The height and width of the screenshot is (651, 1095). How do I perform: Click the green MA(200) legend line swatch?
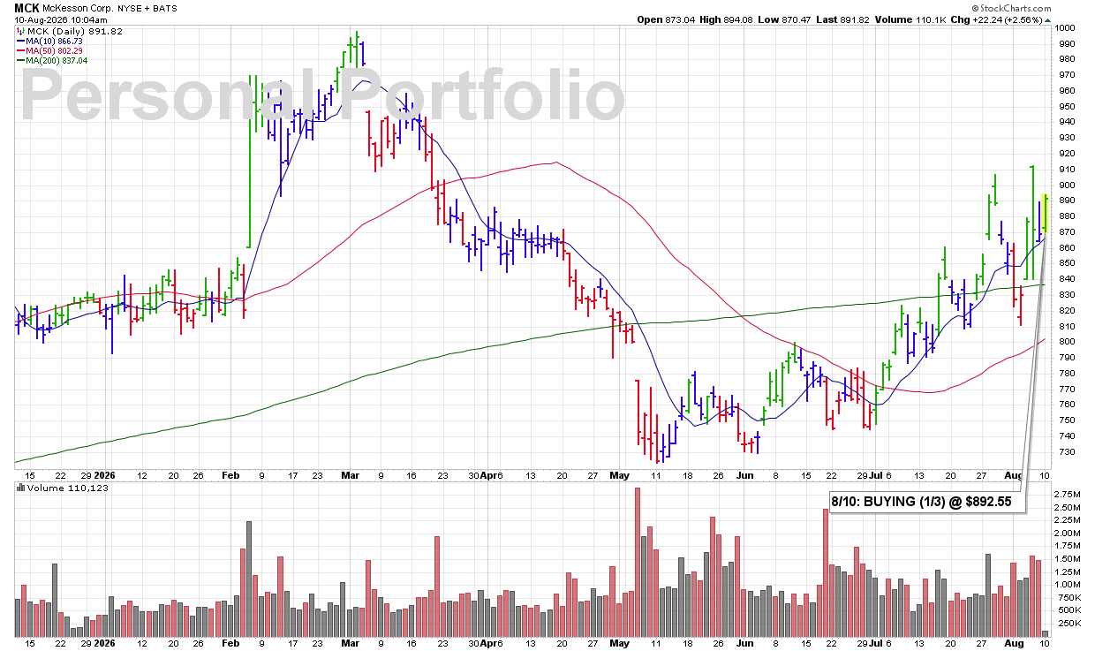pyautogui.click(x=22, y=60)
